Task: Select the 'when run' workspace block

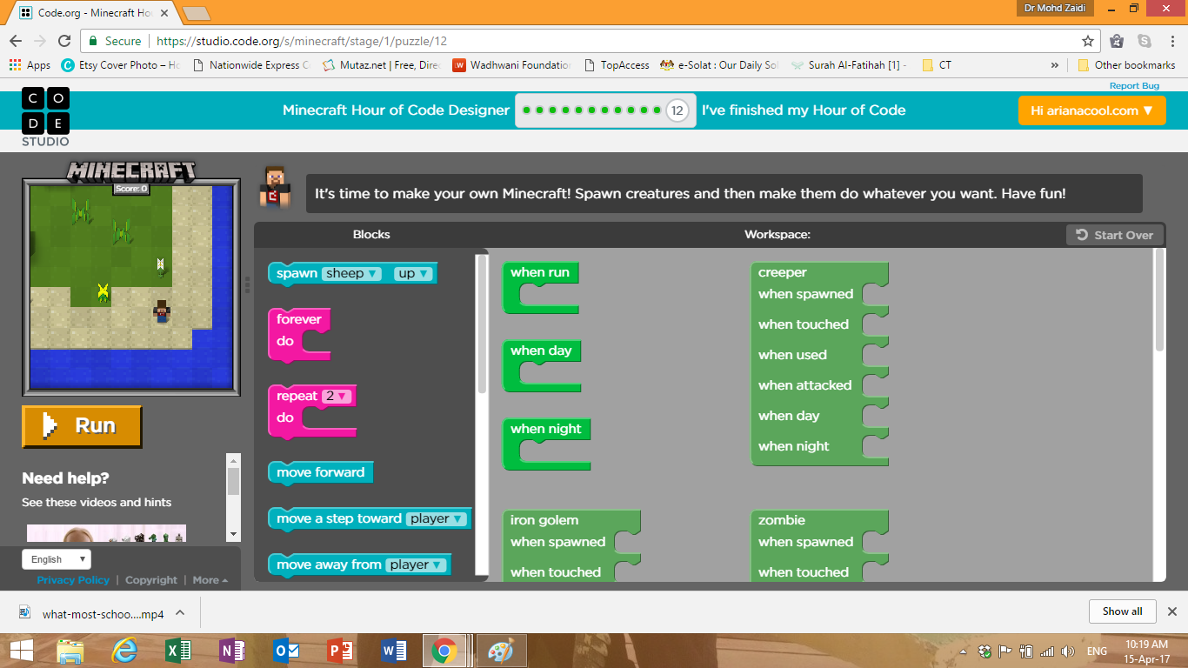Action: pyautogui.click(x=540, y=288)
